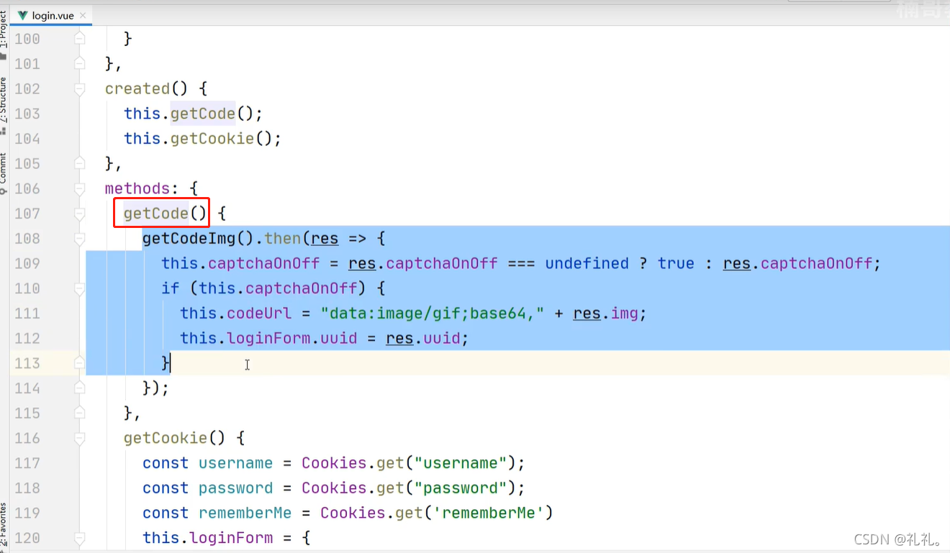
Task: Click the 'username' variable on line 117
Action: [236, 463]
